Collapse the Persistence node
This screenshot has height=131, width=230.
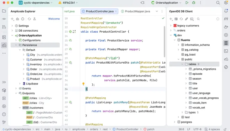[16, 45]
